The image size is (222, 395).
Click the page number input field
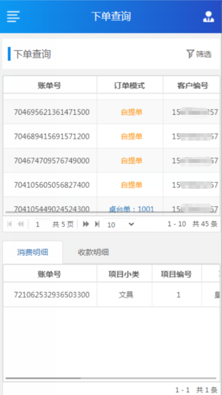click(x=42, y=224)
